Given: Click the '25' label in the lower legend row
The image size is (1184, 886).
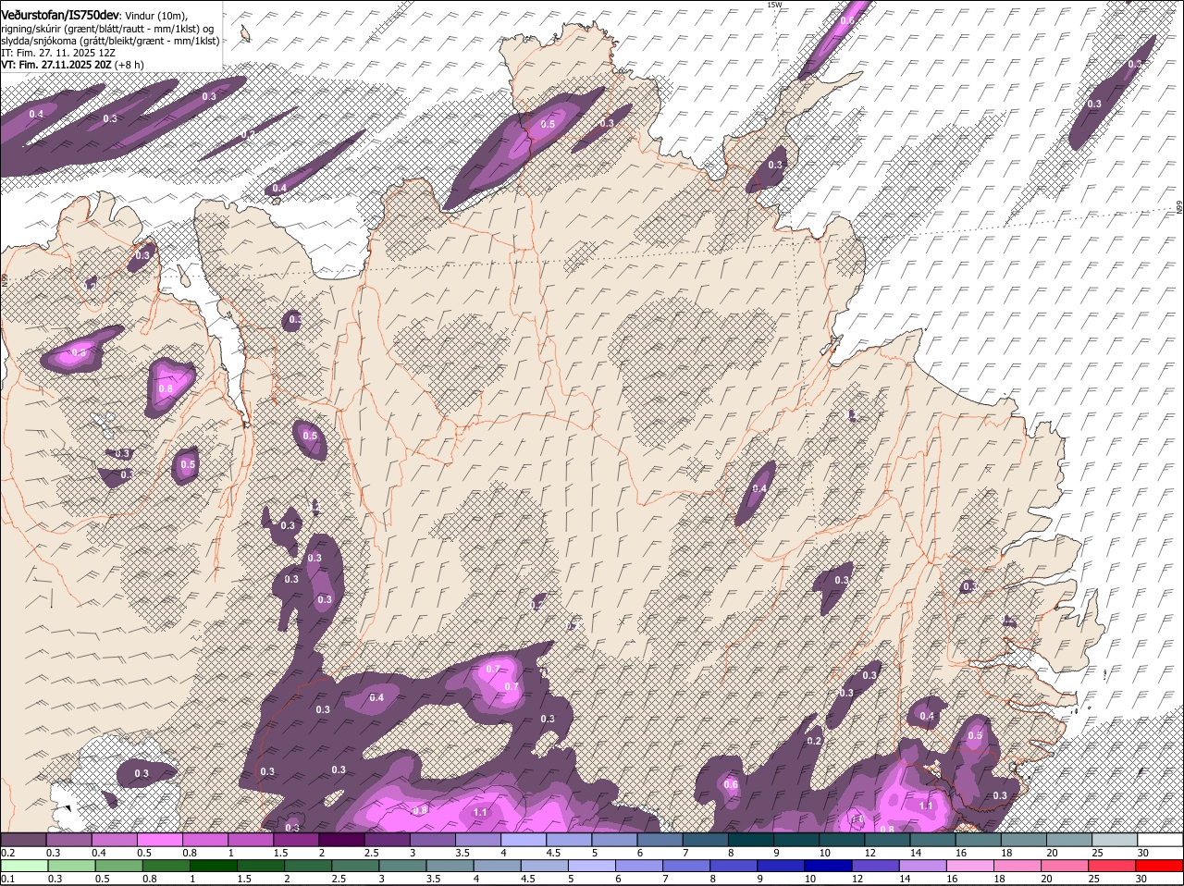Looking at the screenshot, I should (1093, 879).
